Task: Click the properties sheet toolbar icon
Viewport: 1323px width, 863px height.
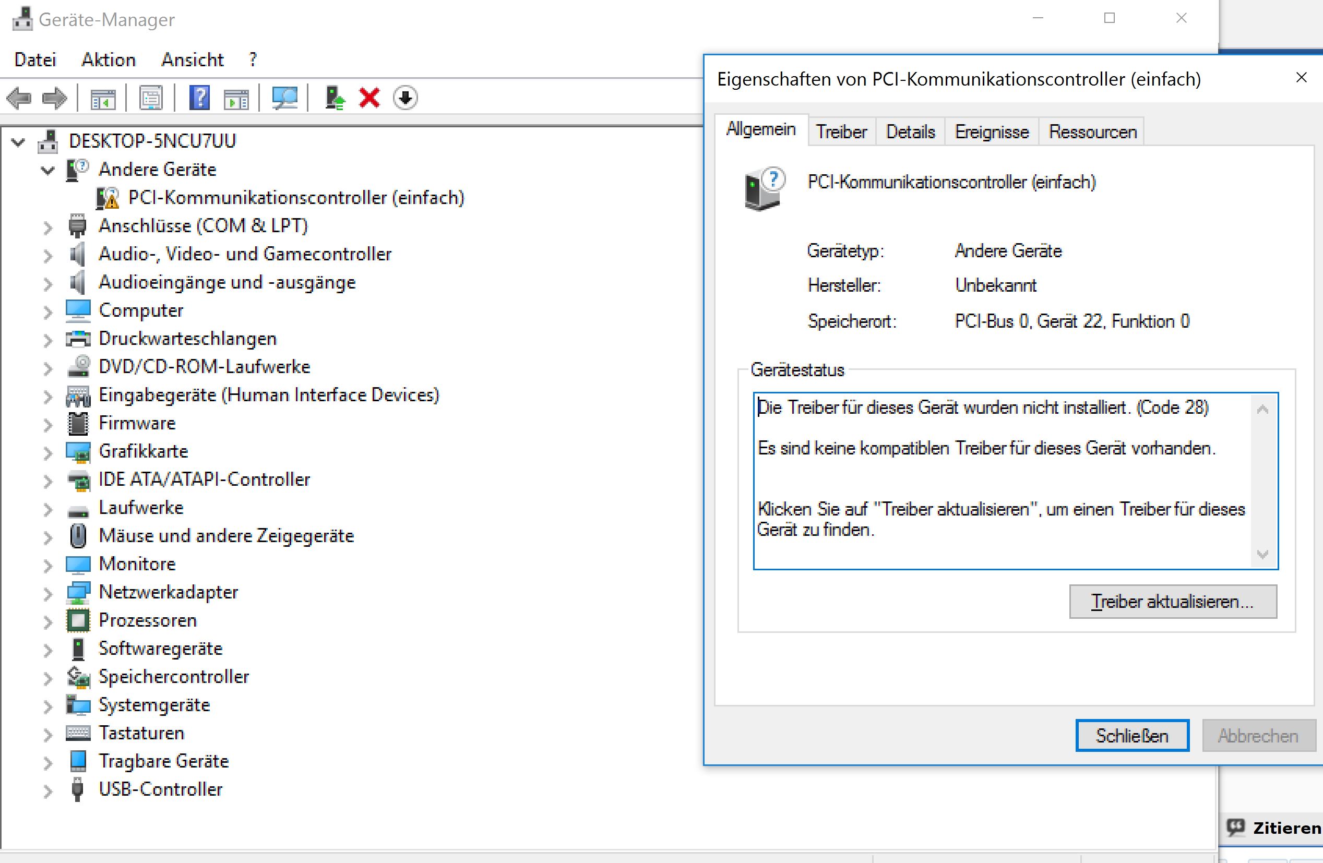Action: tap(151, 99)
